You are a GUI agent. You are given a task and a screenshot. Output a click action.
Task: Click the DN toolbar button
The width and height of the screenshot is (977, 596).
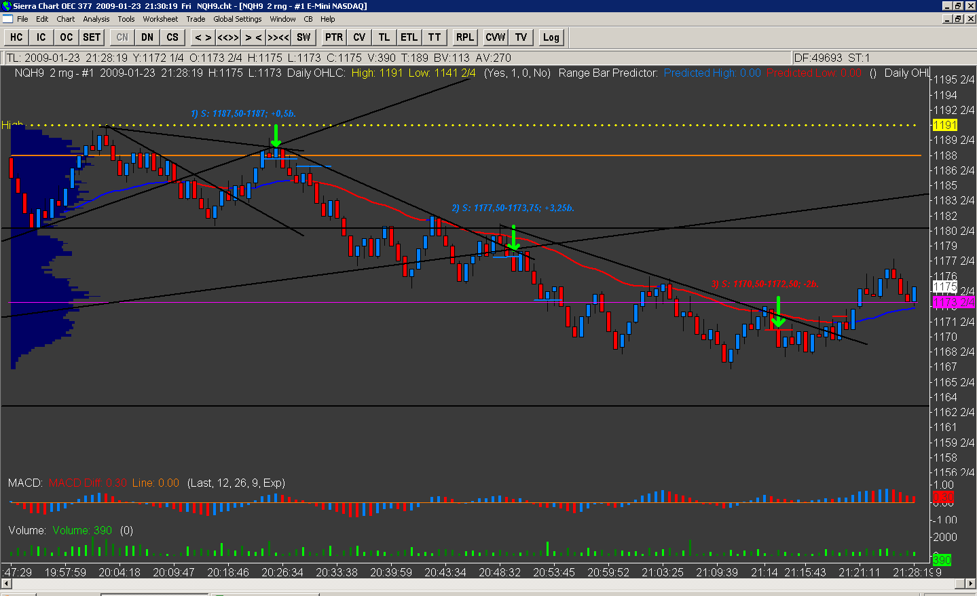point(147,37)
